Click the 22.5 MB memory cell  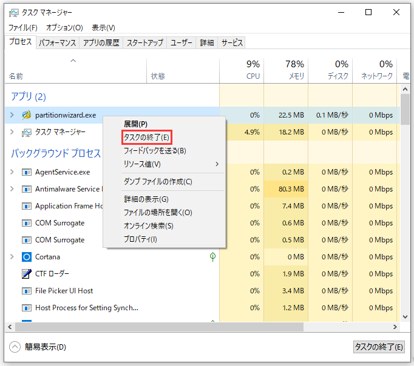click(x=286, y=115)
